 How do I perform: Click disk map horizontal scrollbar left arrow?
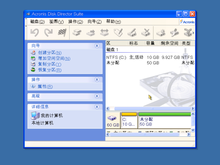point(108,134)
